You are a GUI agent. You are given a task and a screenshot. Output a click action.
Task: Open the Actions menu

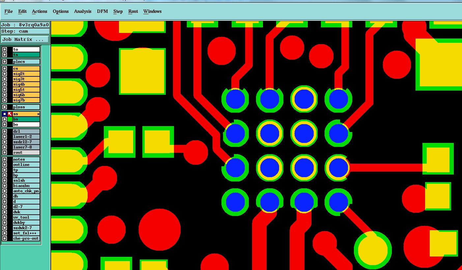tap(40, 11)
